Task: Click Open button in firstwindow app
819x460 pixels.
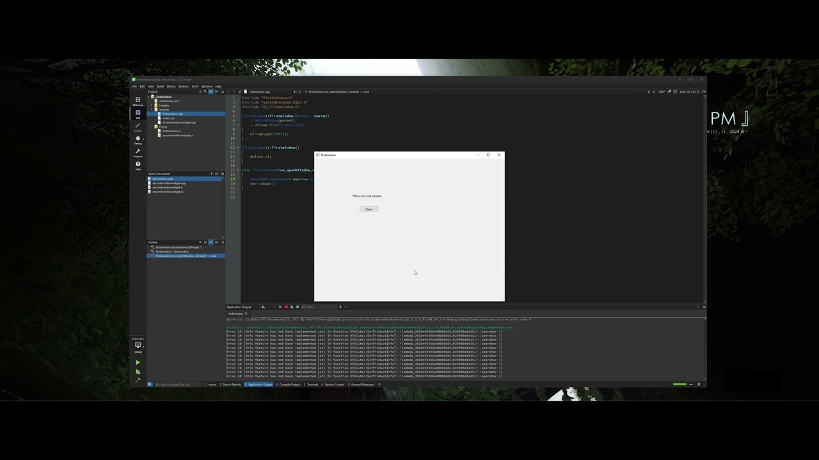Action: tap(369, 209)
